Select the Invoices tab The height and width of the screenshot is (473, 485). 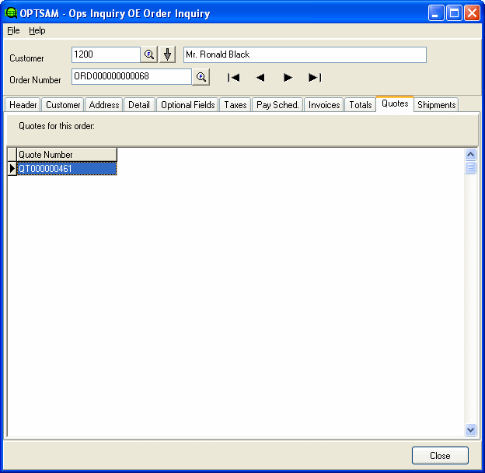click(x=323, y=105)
